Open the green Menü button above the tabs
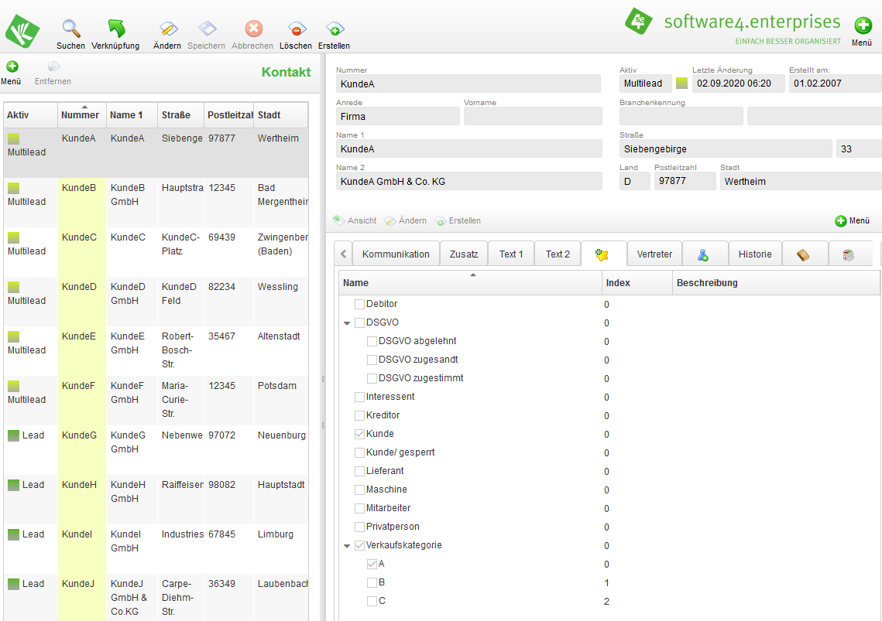882x621 pixels. (x=853, y=221)
